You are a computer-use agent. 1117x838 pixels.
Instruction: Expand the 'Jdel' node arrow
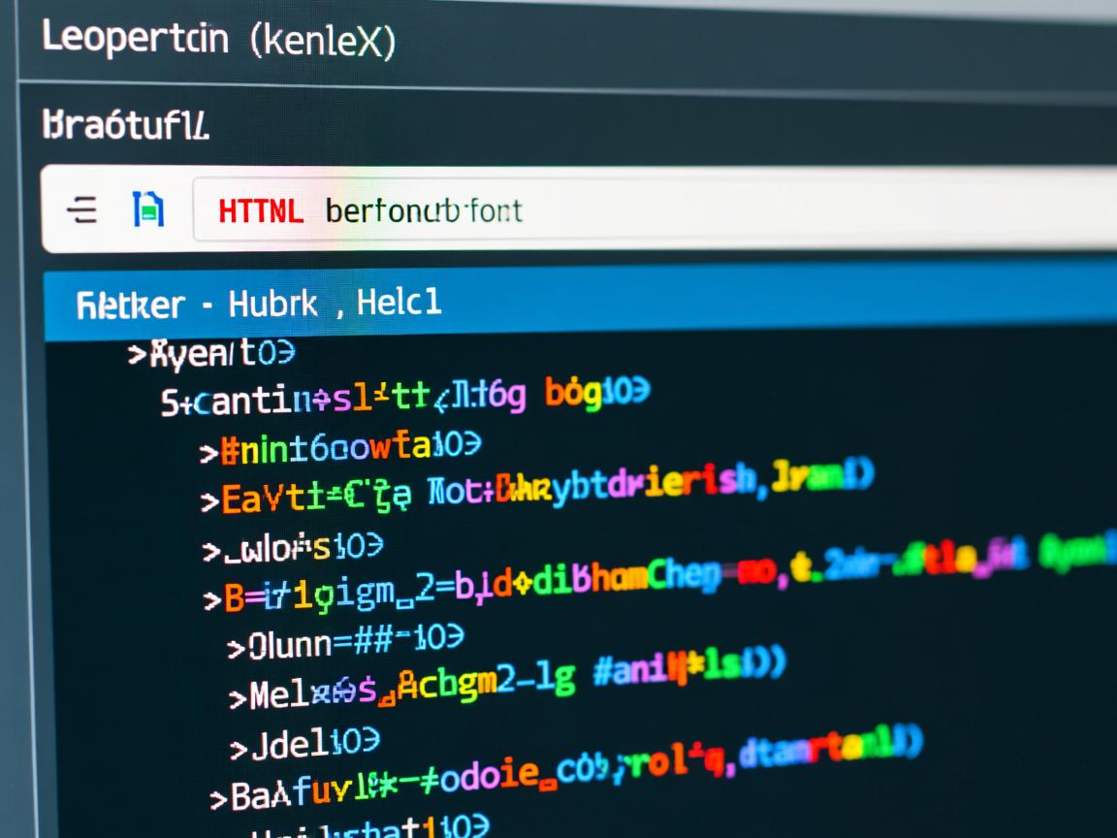tap(239, 748)
